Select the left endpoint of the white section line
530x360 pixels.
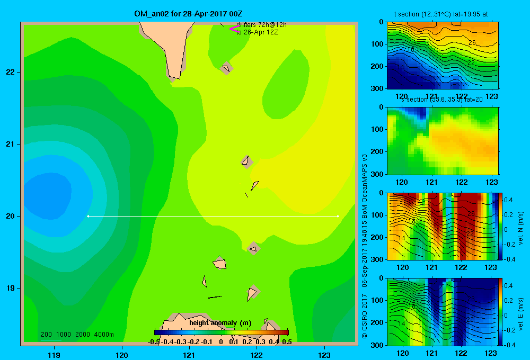(88, 216)
